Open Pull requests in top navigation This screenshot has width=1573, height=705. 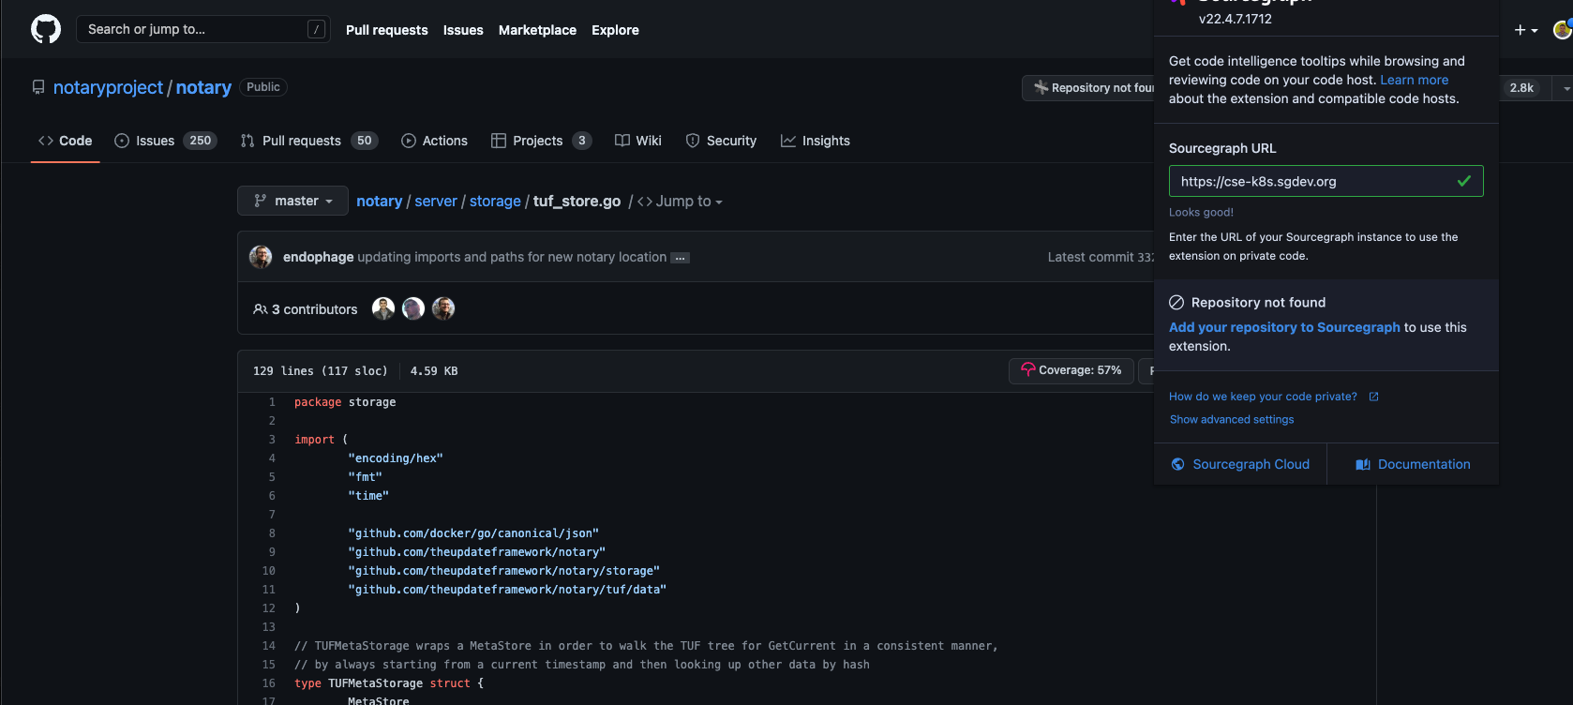coord(386,30)
